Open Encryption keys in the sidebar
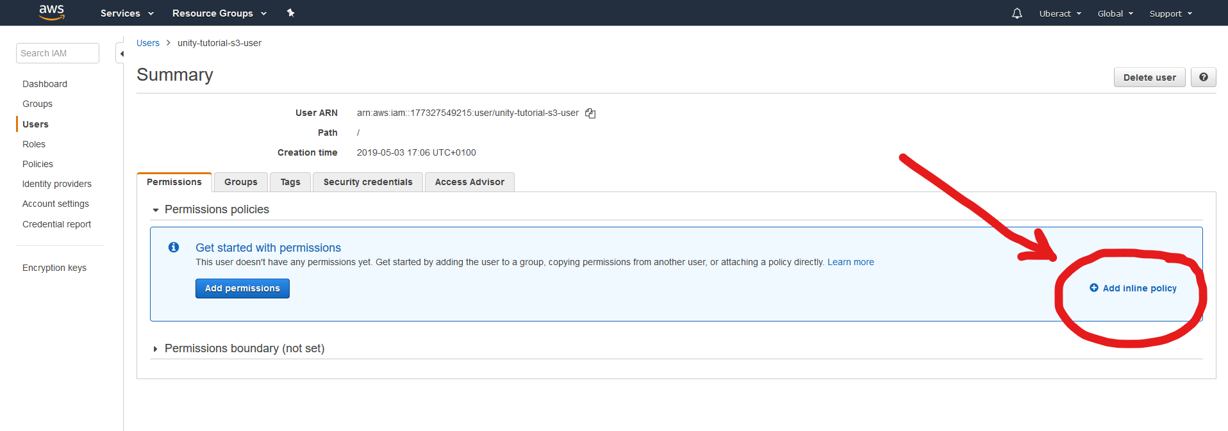This screenshot has width=1228, height=431. pyautogui.click(x=54, y=268)
